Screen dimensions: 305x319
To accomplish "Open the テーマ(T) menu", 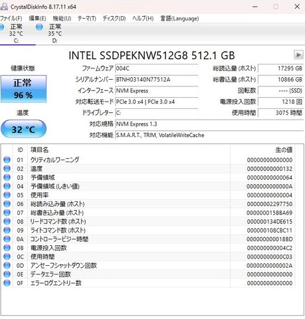I will tap(86, 19).
